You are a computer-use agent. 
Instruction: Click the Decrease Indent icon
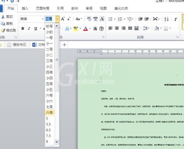coord(140,19)
